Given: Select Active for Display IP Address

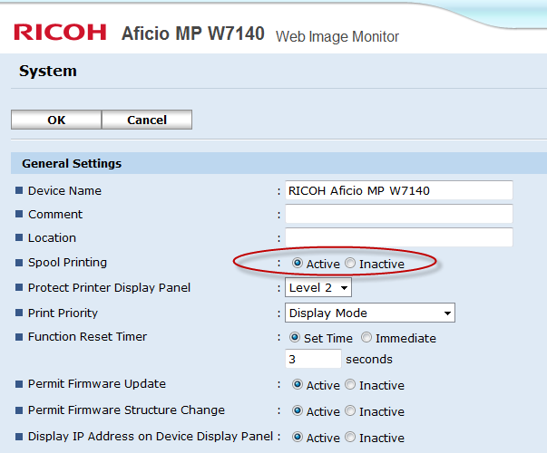Looking at the screenshot, I should [x=298, y=438].
